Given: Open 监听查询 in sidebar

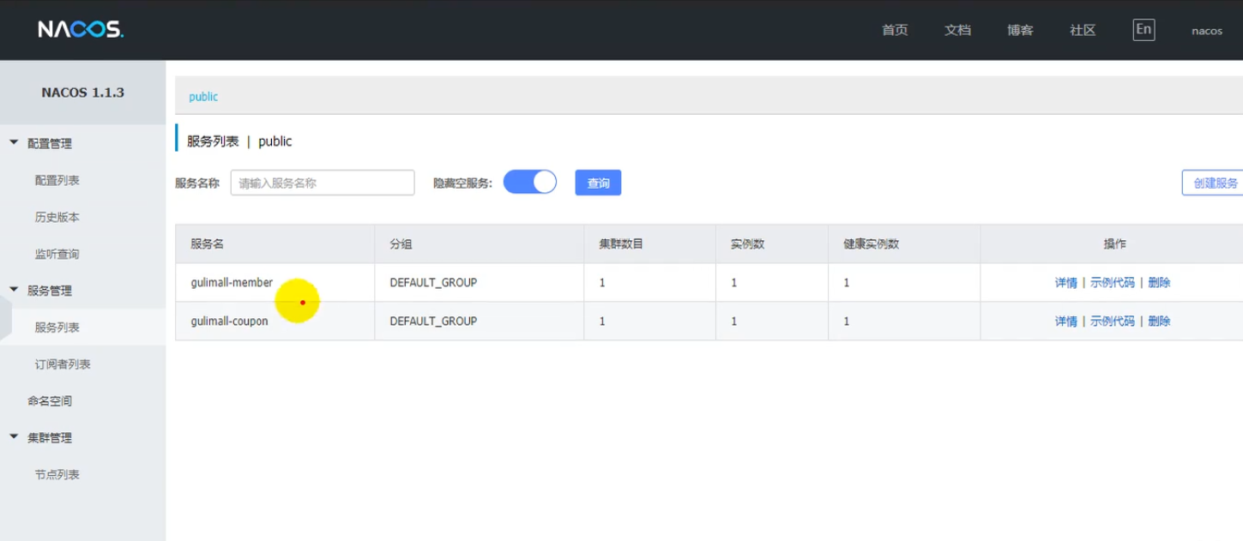Looking at the screenshot, I should [x=57, y=255].
